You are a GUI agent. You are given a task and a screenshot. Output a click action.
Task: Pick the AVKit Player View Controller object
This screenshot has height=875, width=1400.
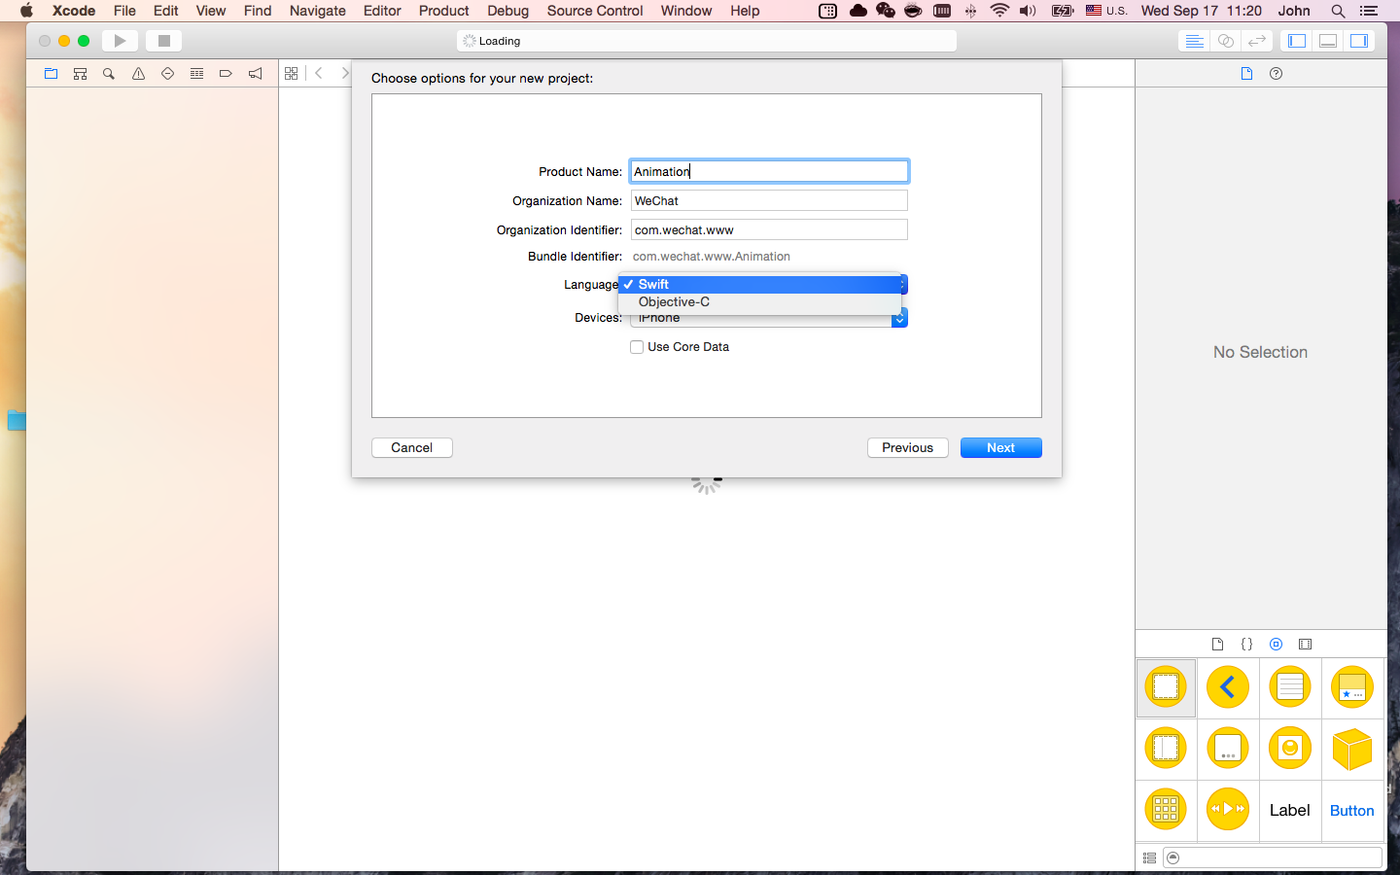click(1228, 810)
